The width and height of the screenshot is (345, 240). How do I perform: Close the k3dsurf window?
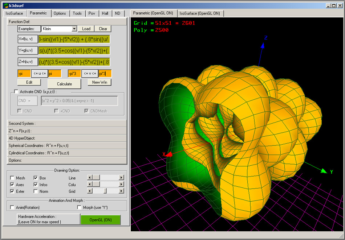point(340,5)
